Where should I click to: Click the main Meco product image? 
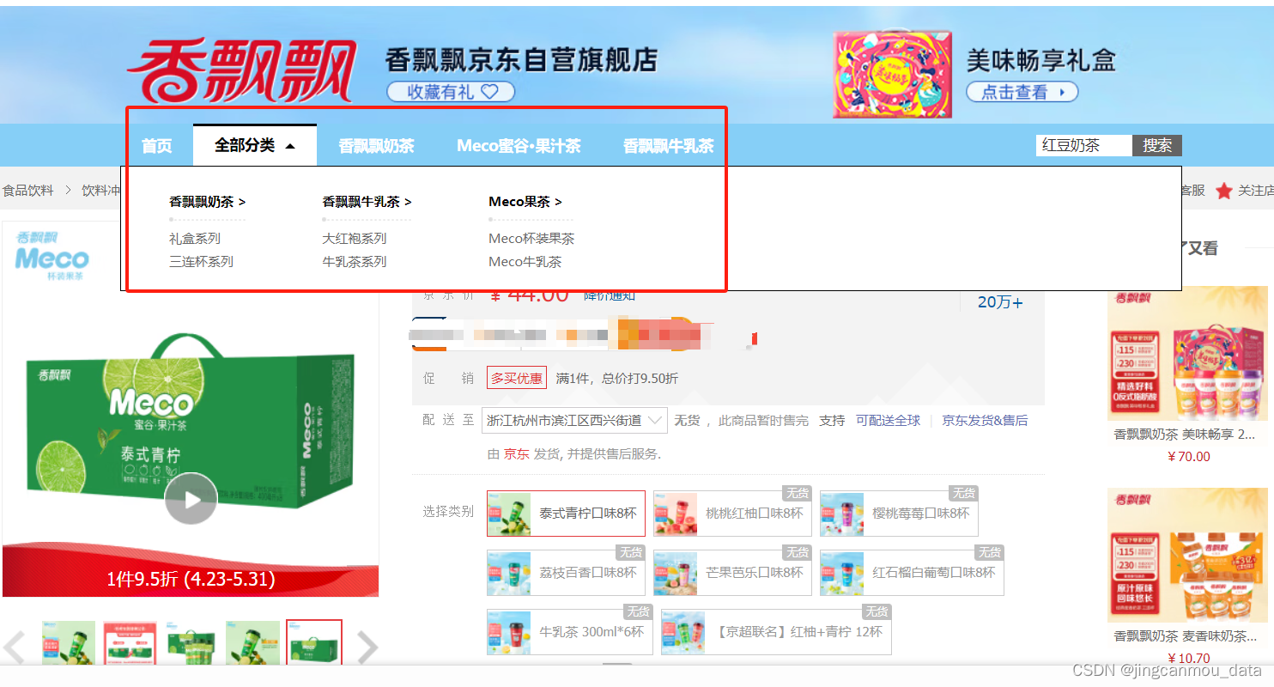[191, 410]
